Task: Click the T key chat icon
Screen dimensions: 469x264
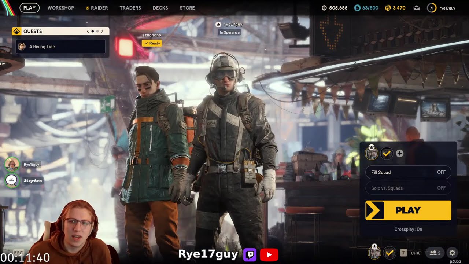Action: click(x=403, y=253)
